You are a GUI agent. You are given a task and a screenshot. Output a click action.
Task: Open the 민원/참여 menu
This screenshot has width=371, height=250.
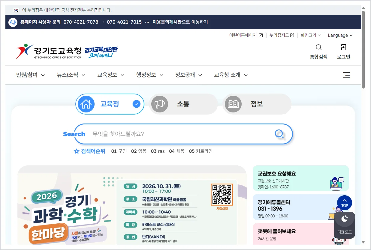point(31,75)
